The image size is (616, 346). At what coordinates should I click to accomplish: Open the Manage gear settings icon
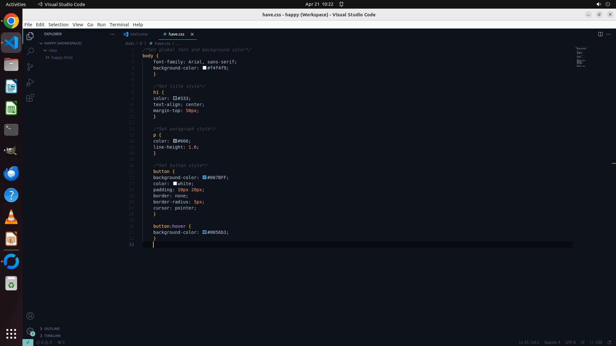(30, 331)
